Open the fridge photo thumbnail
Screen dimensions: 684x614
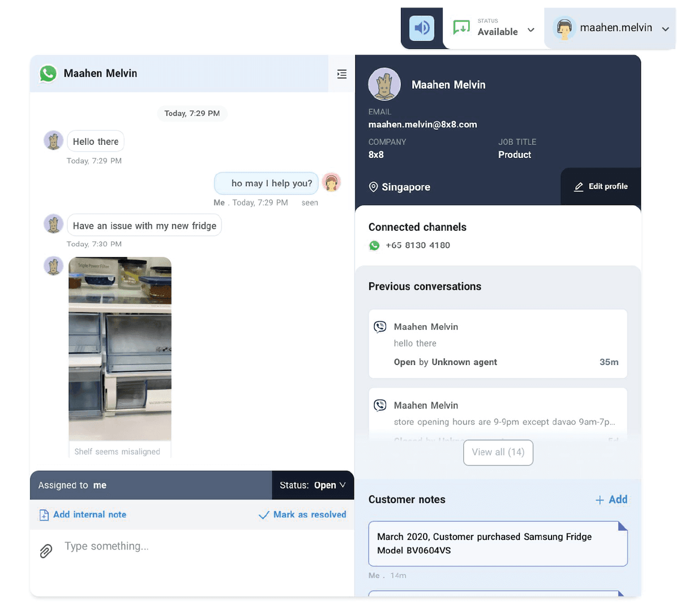[x=119, y=348]
